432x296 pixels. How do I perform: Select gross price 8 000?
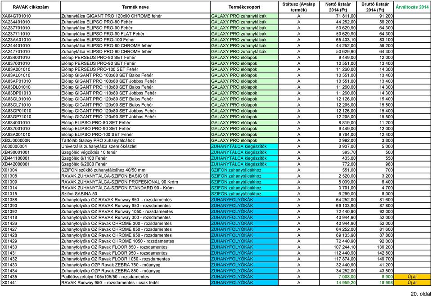tap(375, 193)
